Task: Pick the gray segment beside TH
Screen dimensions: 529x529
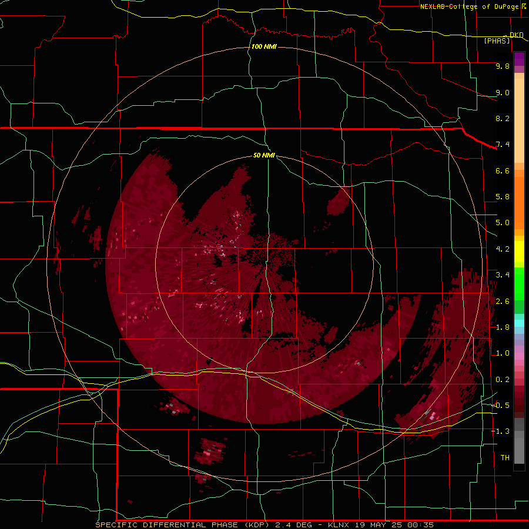Action: click(519, 452)
